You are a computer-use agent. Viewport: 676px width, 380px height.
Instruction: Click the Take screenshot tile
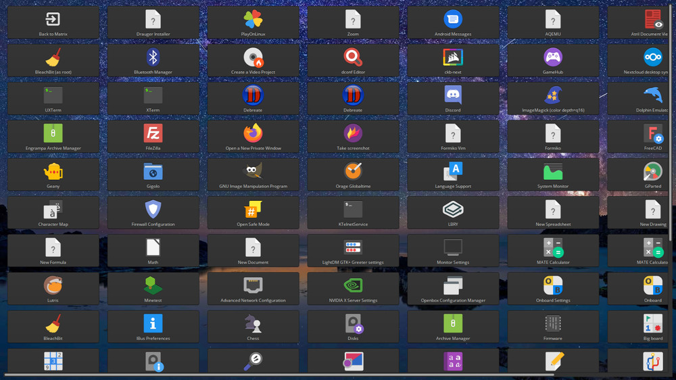[x=353, y=137]
